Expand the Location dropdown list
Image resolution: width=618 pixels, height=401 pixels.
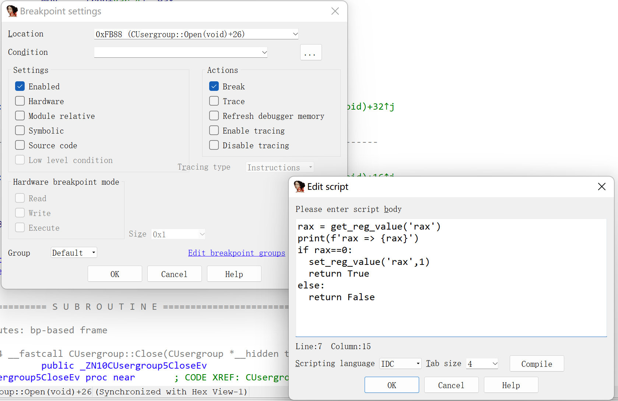(295, 34)
